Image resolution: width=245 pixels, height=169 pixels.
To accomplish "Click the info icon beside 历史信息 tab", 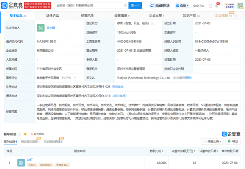I will [x=235, y=16].
